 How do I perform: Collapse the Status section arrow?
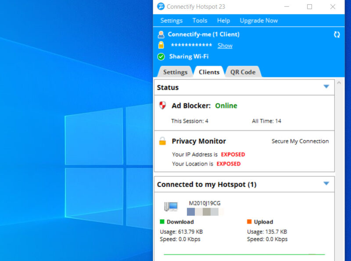coord(326,86)
